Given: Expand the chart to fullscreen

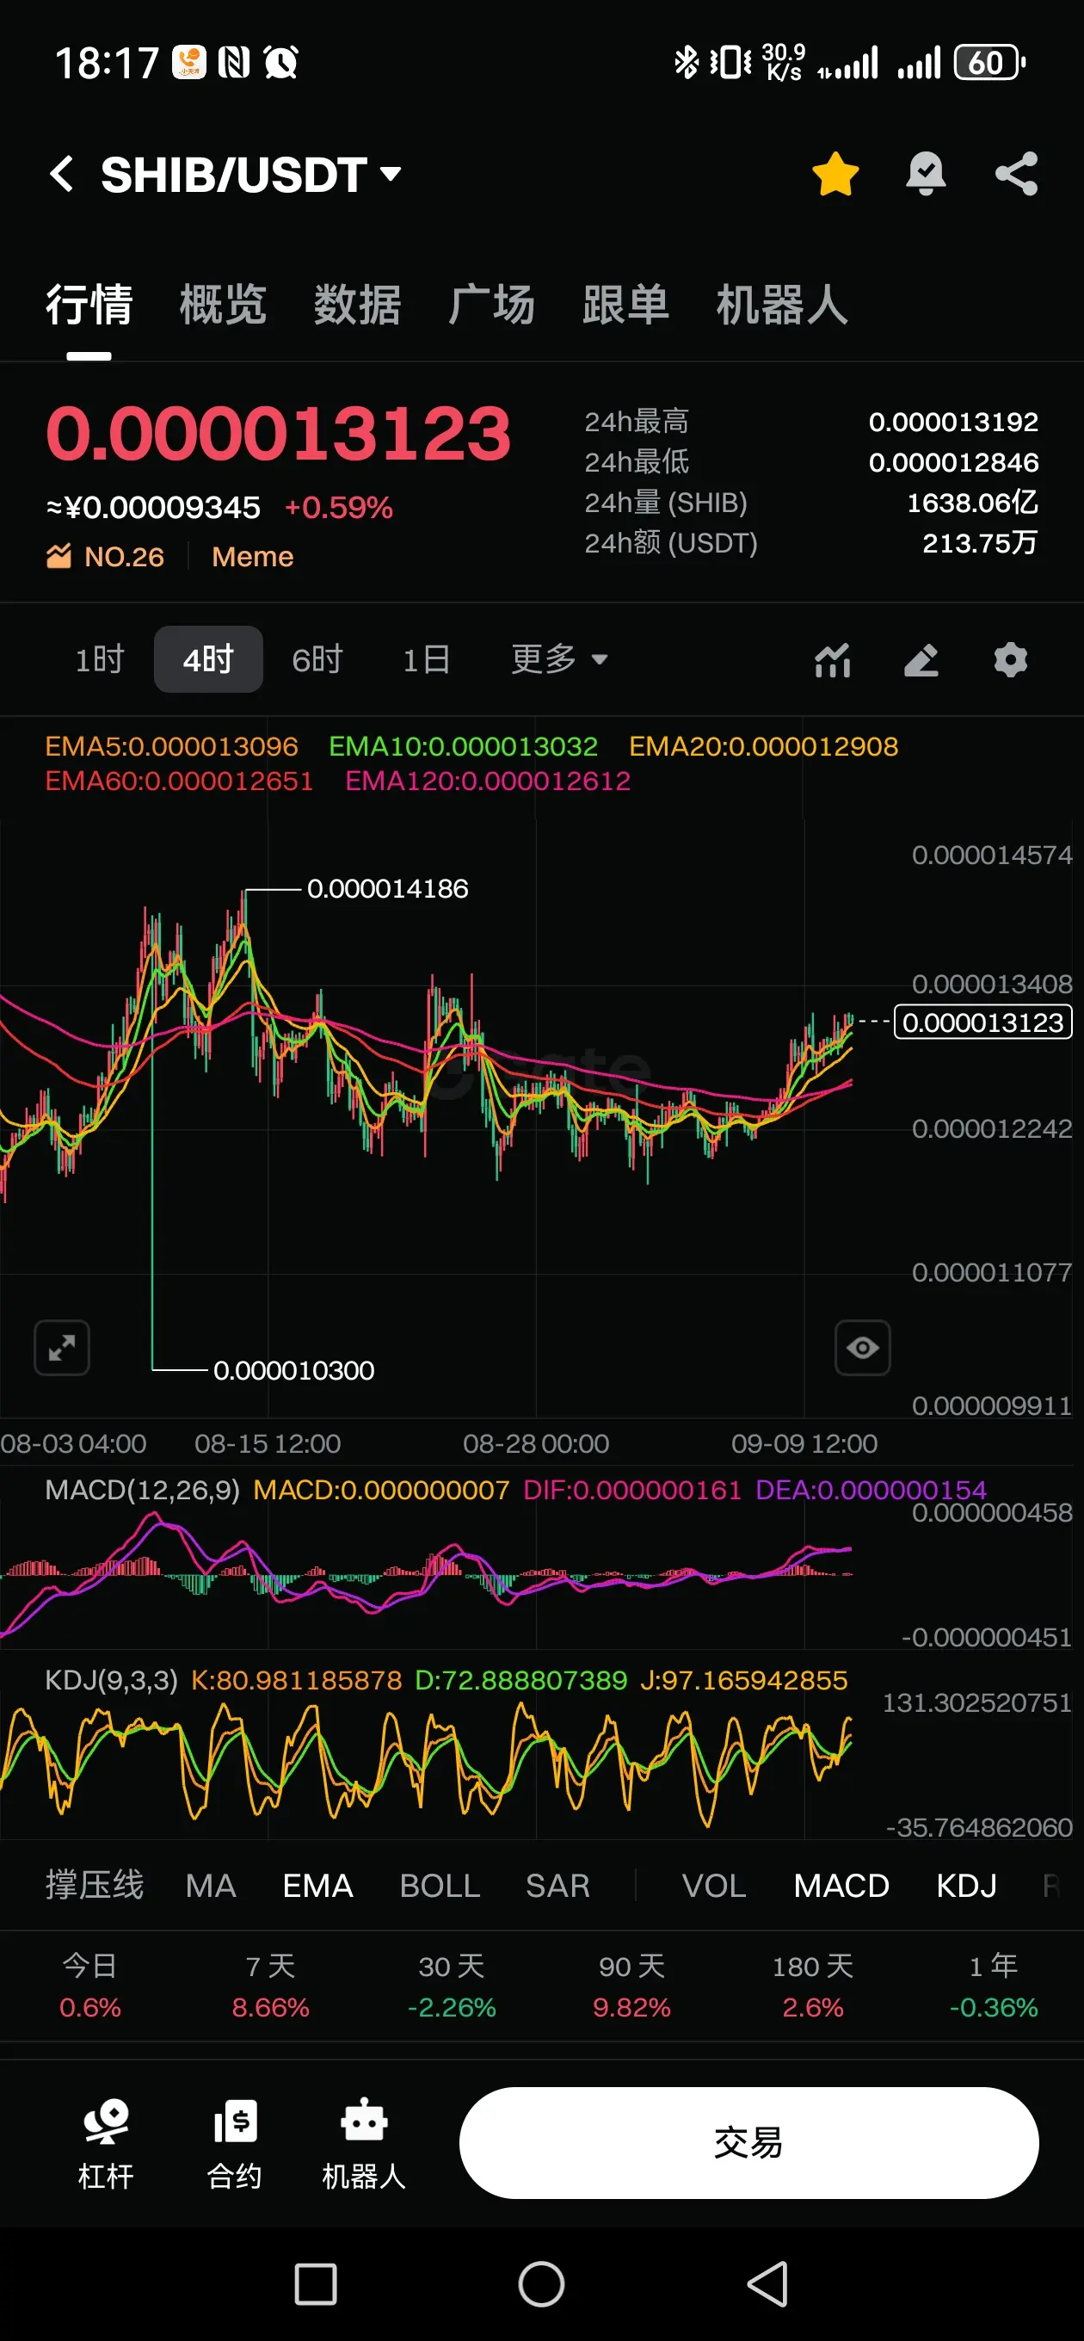Looking at the screenshot, I should (62, 1347).
